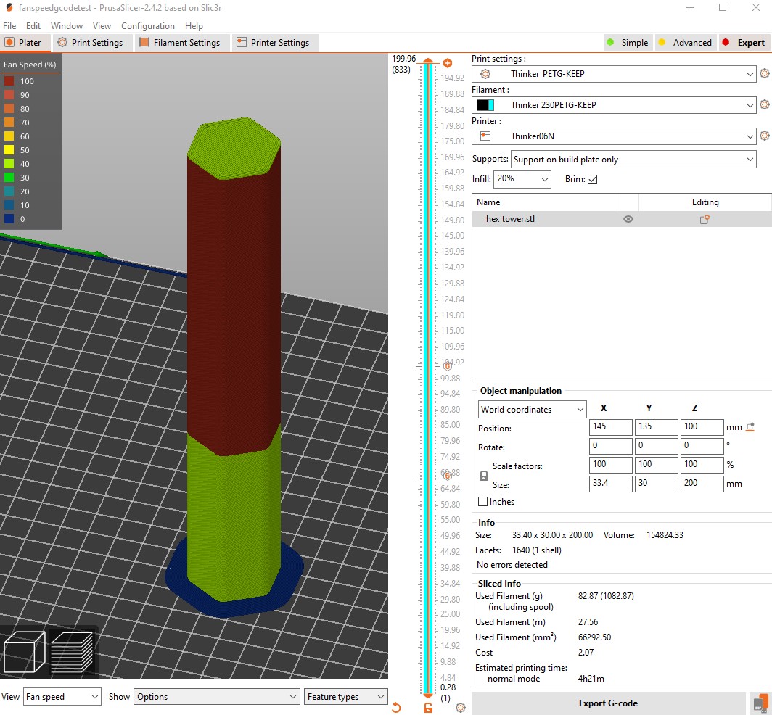
Task: Open Printer settings via the gear icon
Action: tap(764, 136)
